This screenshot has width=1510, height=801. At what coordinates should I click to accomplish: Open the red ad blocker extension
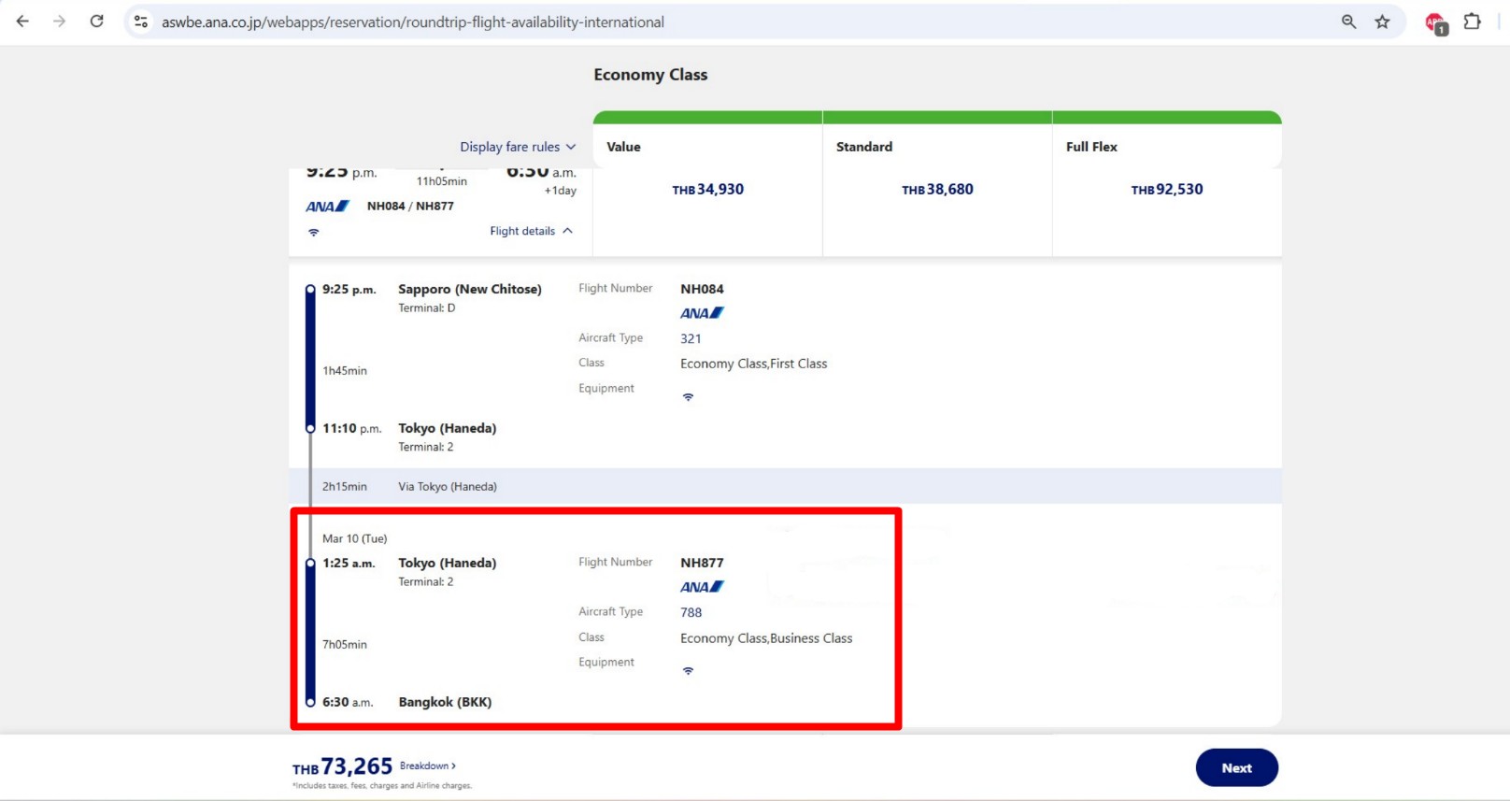tap(1435, 22)
